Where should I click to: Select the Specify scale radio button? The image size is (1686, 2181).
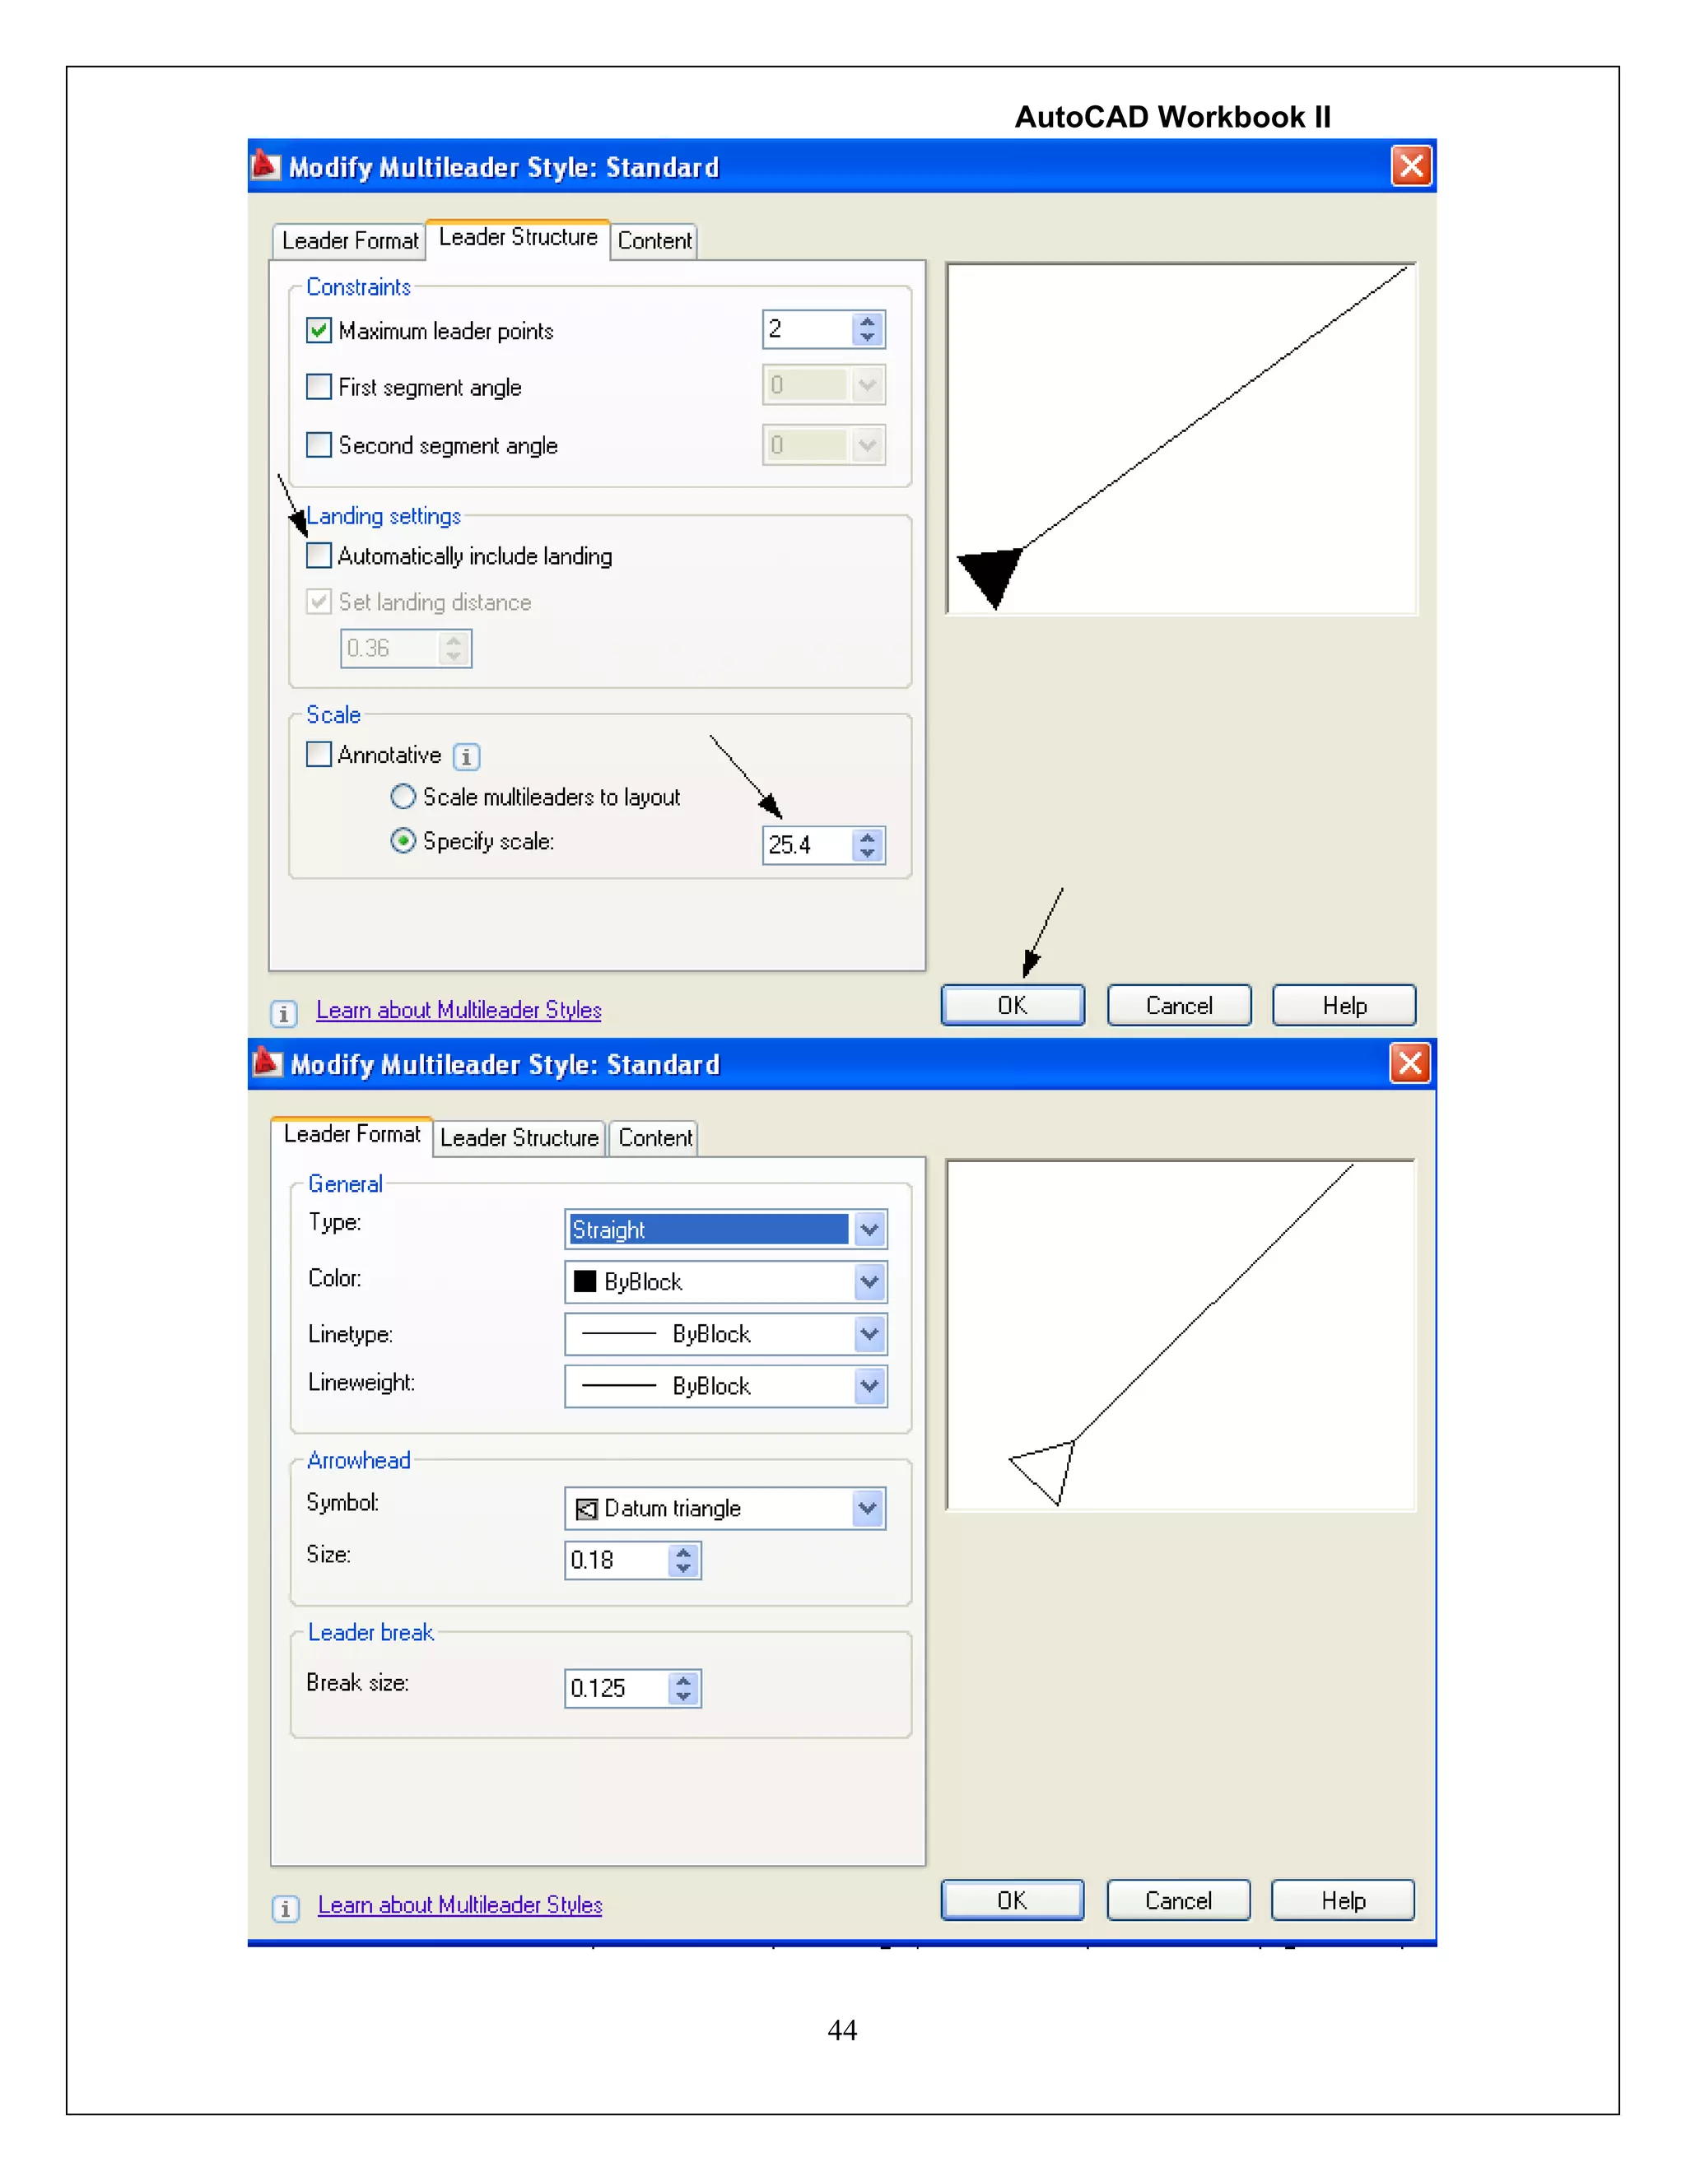[x=403, y=841]
